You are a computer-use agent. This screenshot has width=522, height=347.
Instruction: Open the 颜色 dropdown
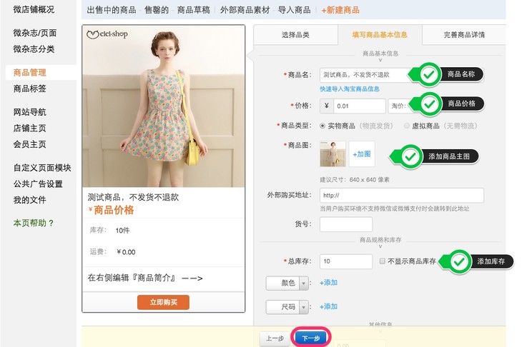tap(287, 283)
